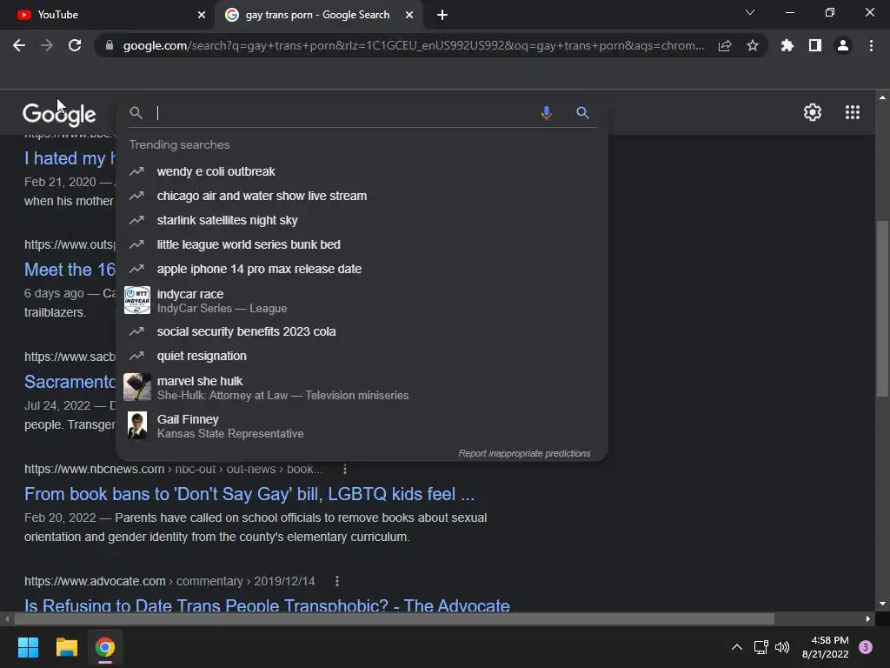
Task: Choose 'quiet resignation' trending search
Action: tap(362, 356)
